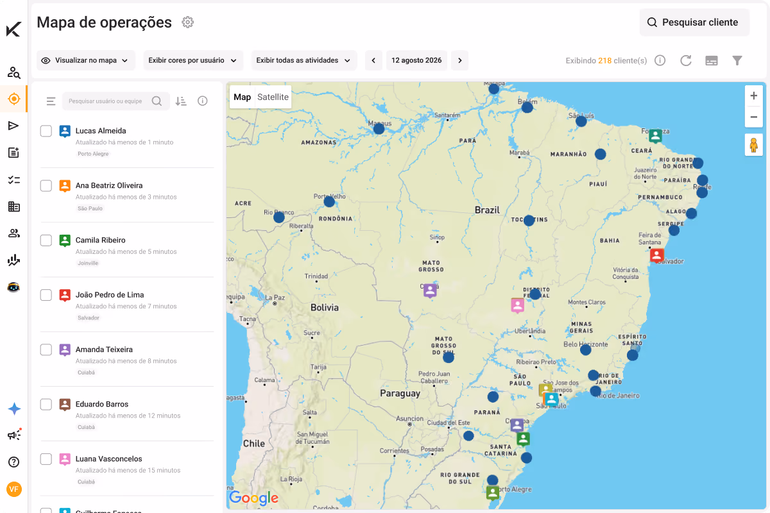
Task: Check the Amanda Teixeira checkbox
Action: point(46,349)
